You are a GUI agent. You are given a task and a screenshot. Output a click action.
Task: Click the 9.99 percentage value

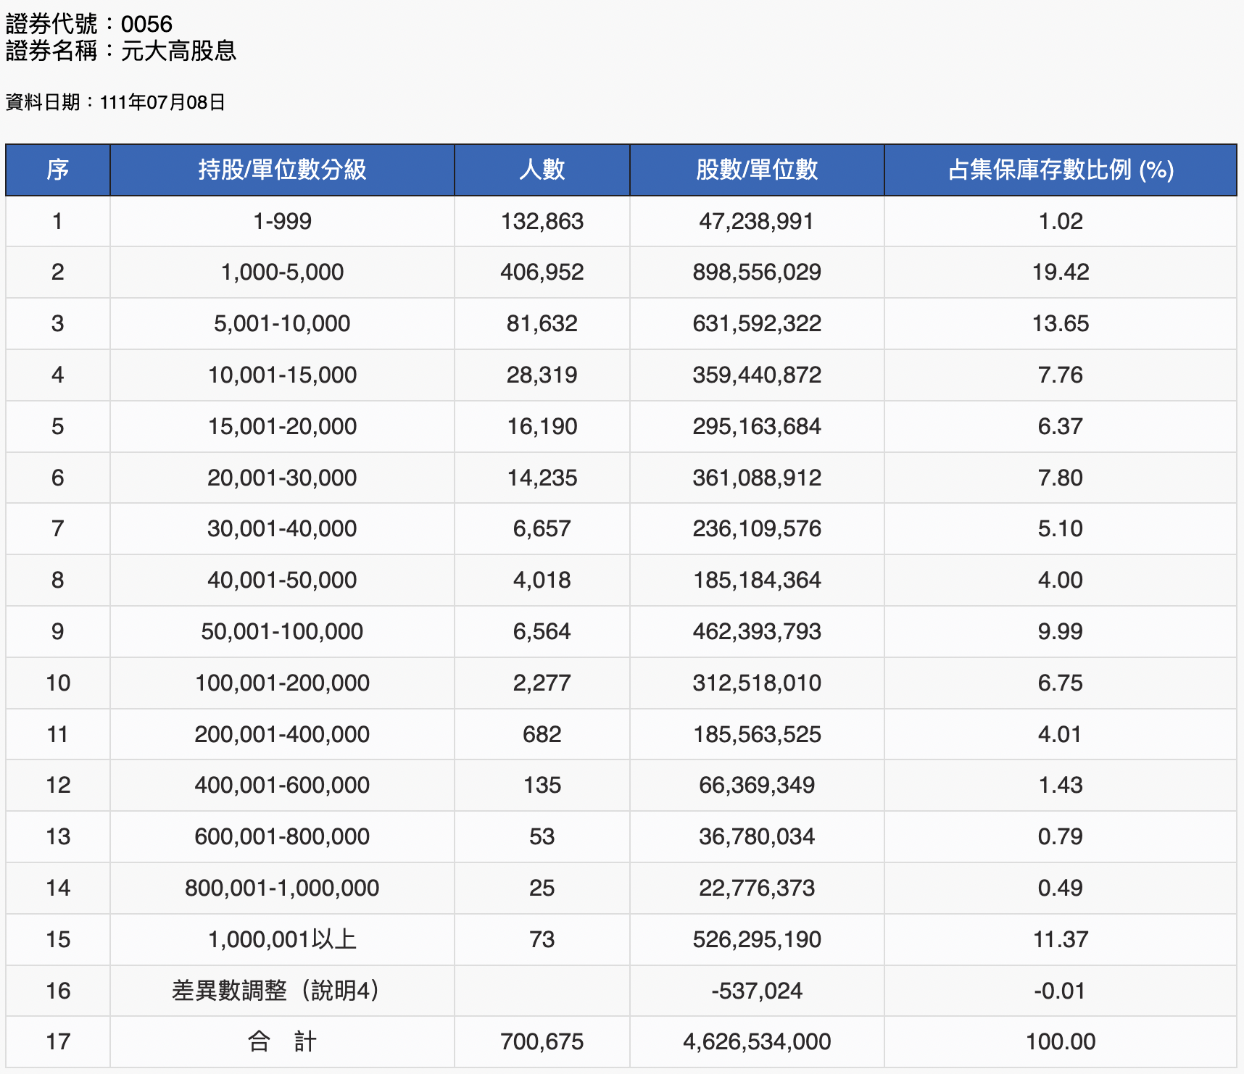[1061, 631]
